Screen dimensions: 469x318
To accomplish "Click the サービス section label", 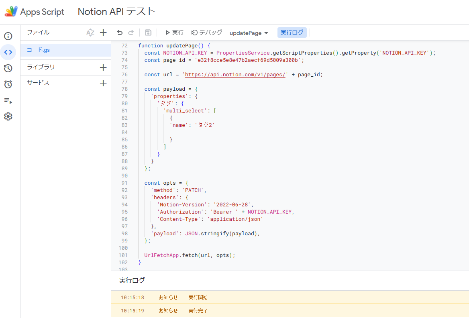I will (x=38, y=83).
